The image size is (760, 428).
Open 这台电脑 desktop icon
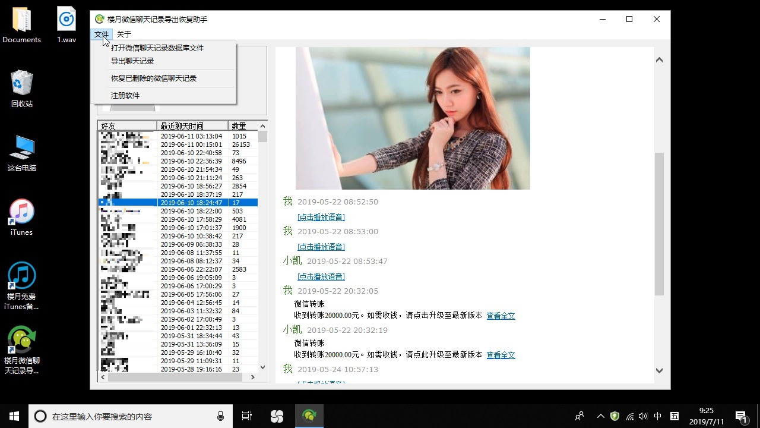click(x=22, y=153)
